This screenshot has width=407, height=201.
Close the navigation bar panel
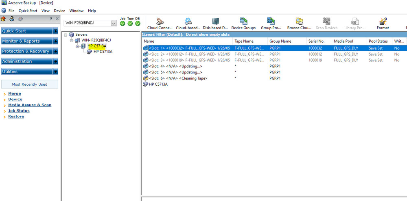tap(57, 19)
